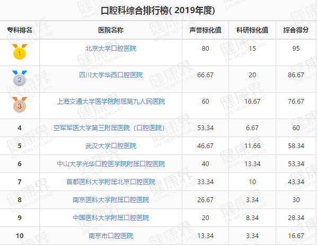Click the 声誉标化值 column header
Viewport: 317px width, 245px height.
[205, 30]
